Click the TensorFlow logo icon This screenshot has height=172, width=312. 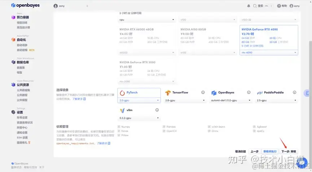coord(168,92)
